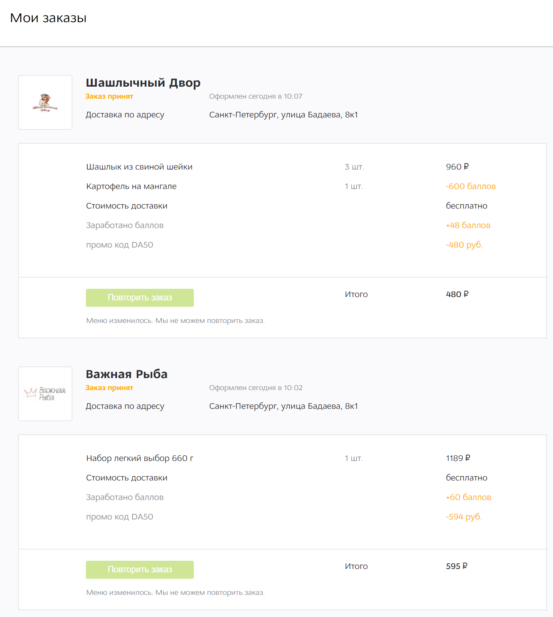Image resolution: width=553 pixels, height=617 pixels.
Task: Click Заказ принят status of second order
Action: tap(109, 388)
